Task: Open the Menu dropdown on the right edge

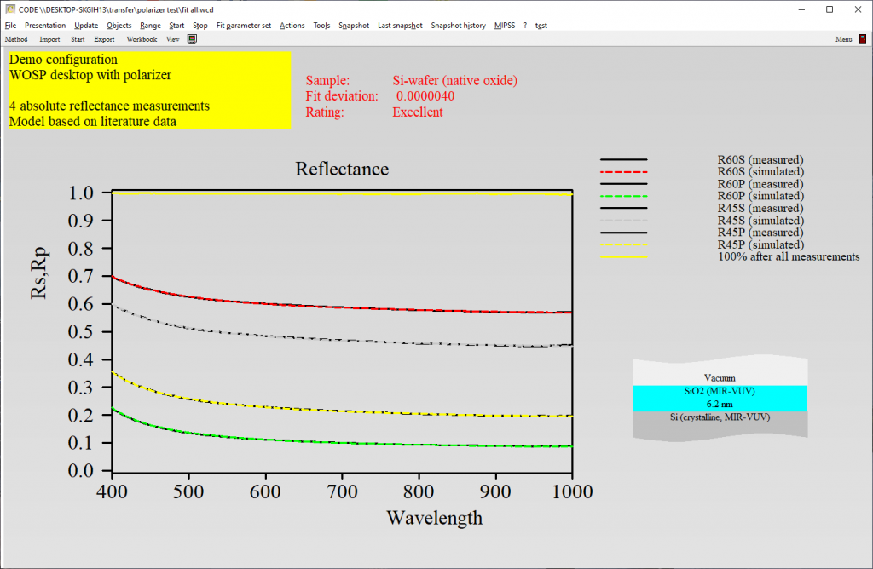Action: 843,38
